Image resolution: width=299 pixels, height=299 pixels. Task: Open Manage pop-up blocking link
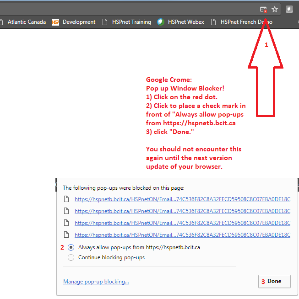tap(96, 282)
